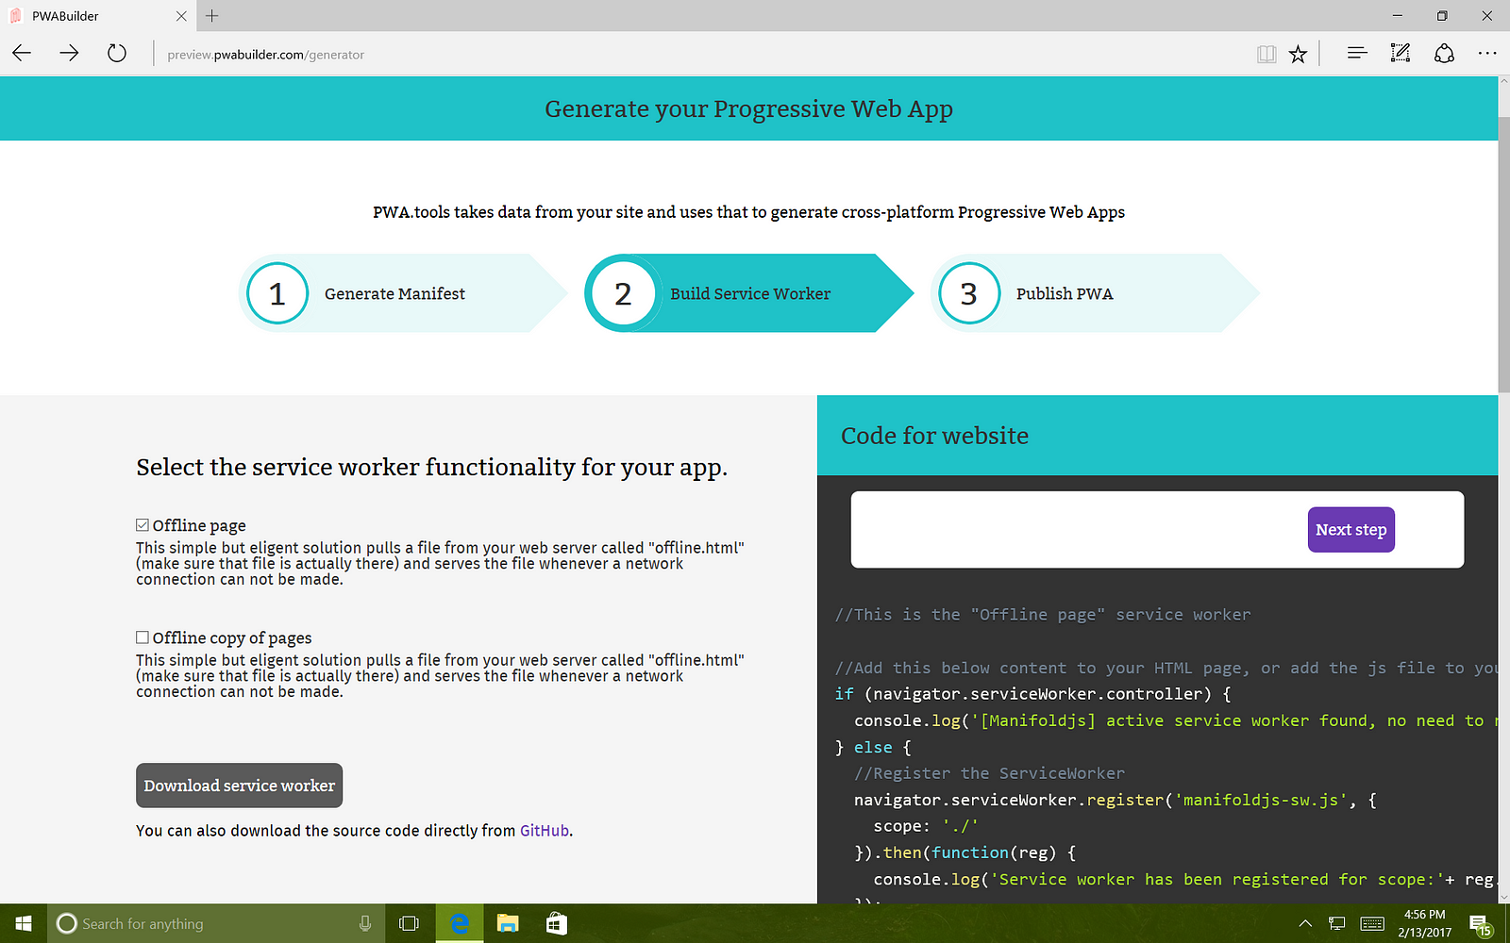
Task: Click the step 3 circle number
Action: coord(969,293)
